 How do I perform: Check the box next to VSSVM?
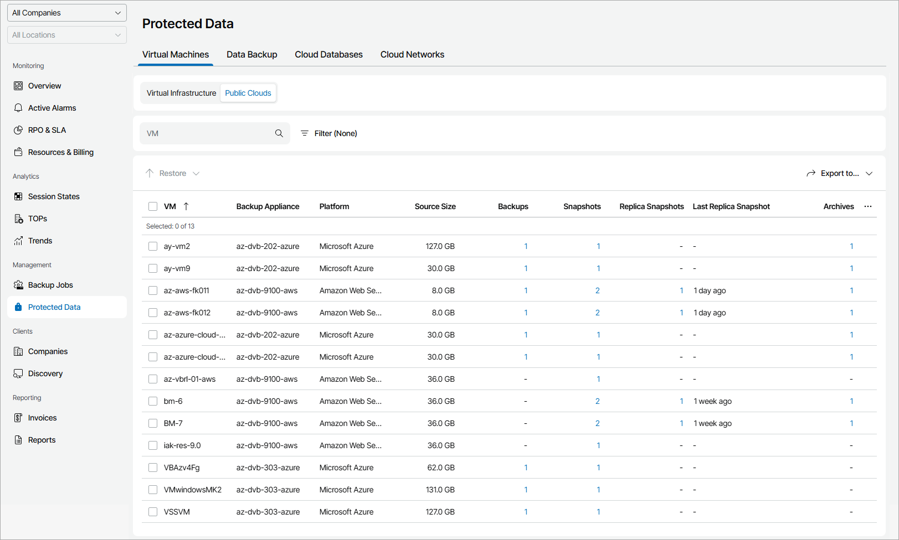tap(153, 512)
